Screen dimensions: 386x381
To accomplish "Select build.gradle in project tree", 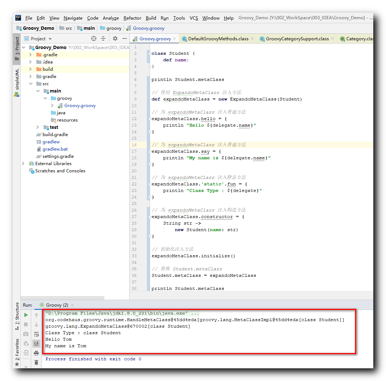I will (x=55, y=135).
